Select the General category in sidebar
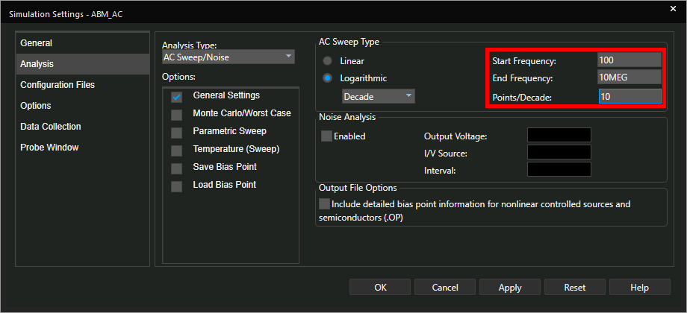Image resolution: width=687 pixels, height=313 pixels. (82, 43)
